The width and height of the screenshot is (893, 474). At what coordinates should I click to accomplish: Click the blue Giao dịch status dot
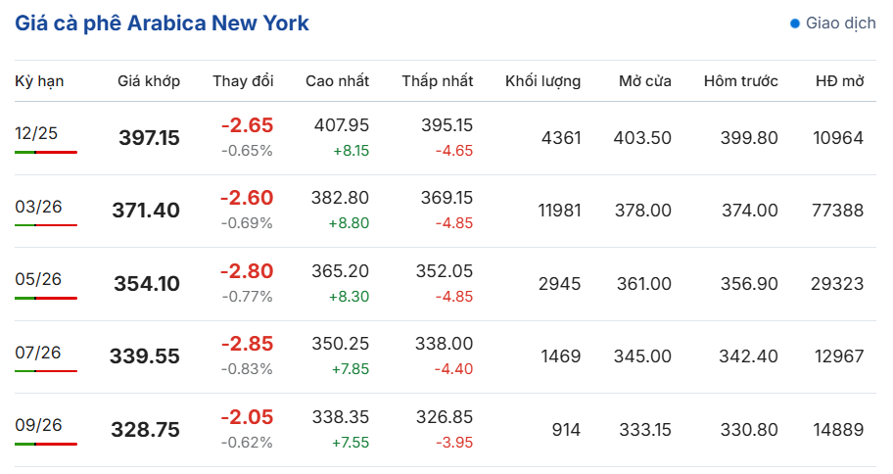[x=795, y=24]
